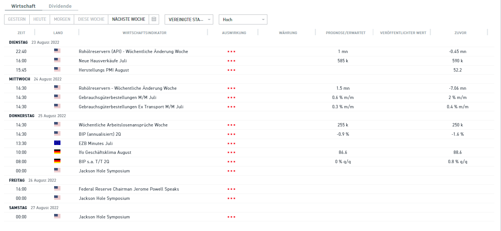The width and height of the screenshot is (501, 231).
Task: Select the EZB Minutes Juli event
Action: (96, 143)
